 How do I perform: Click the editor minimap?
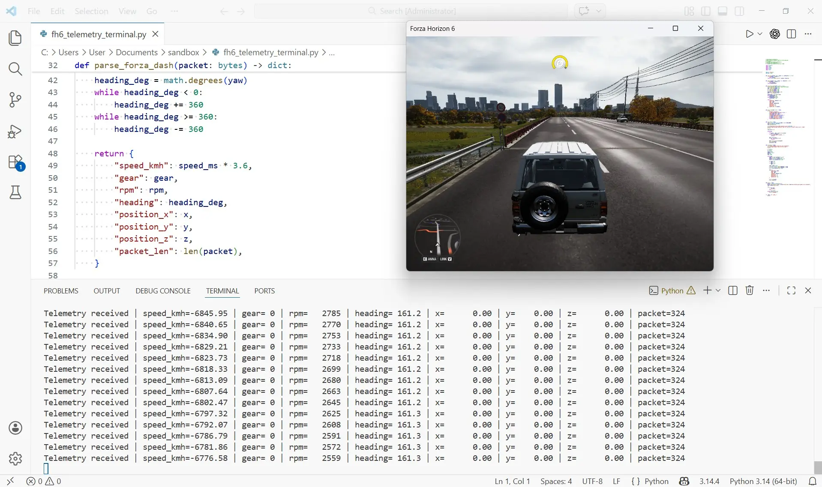pyautogui.click(x=788, y=127)
